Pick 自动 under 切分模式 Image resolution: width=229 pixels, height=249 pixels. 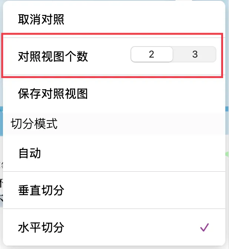pyautogui.click(x=114, y=153)
